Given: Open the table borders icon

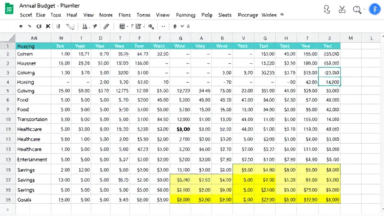Looking at the screenshot, I should point(122,27).
